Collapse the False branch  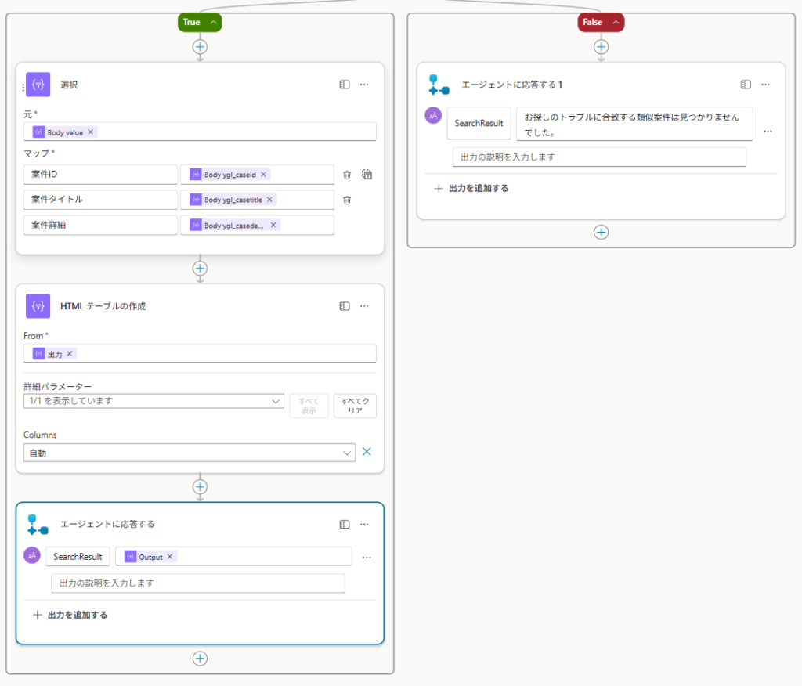click(x=615, y=23)
